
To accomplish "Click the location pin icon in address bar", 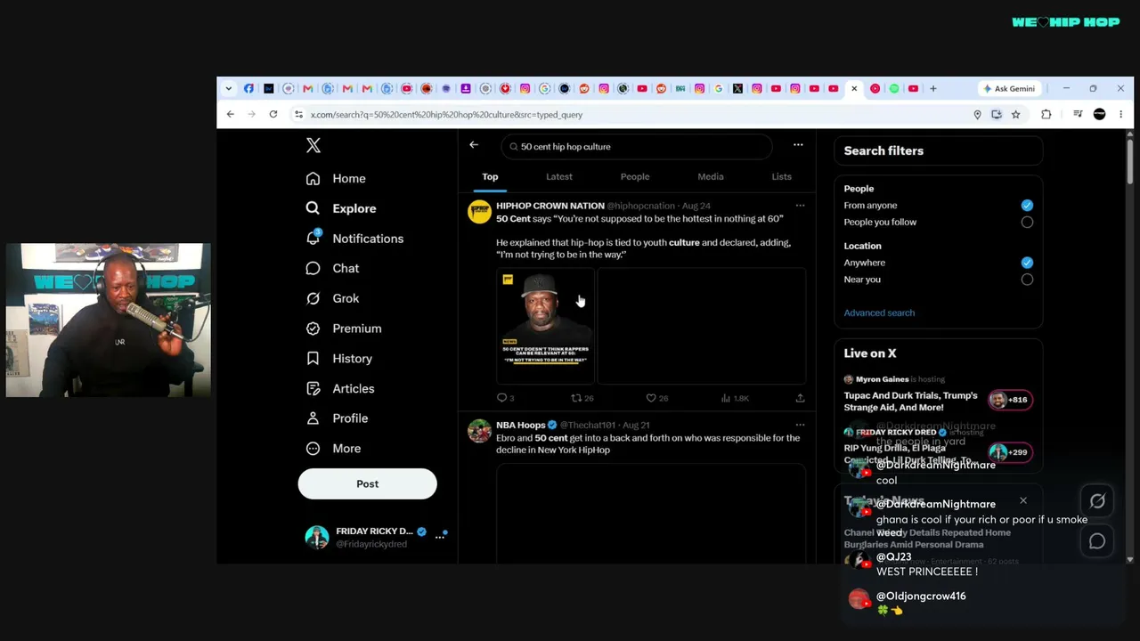I will pyautogui.click(x=977, y=114).
